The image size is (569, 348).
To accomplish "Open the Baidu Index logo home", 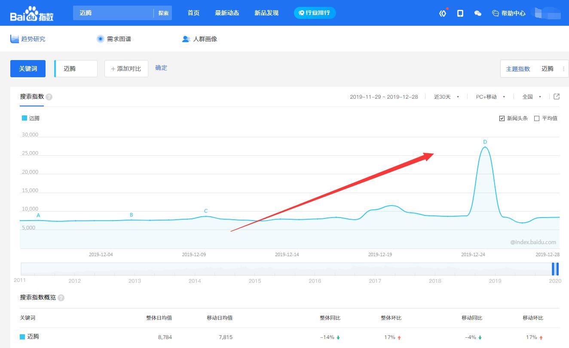I will coord(32,14).
